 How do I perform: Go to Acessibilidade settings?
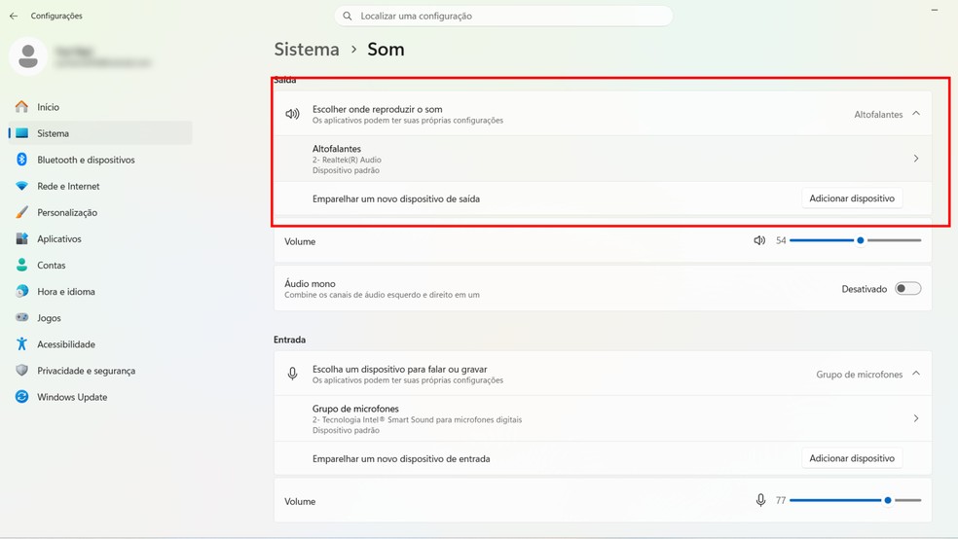[101, 343]
